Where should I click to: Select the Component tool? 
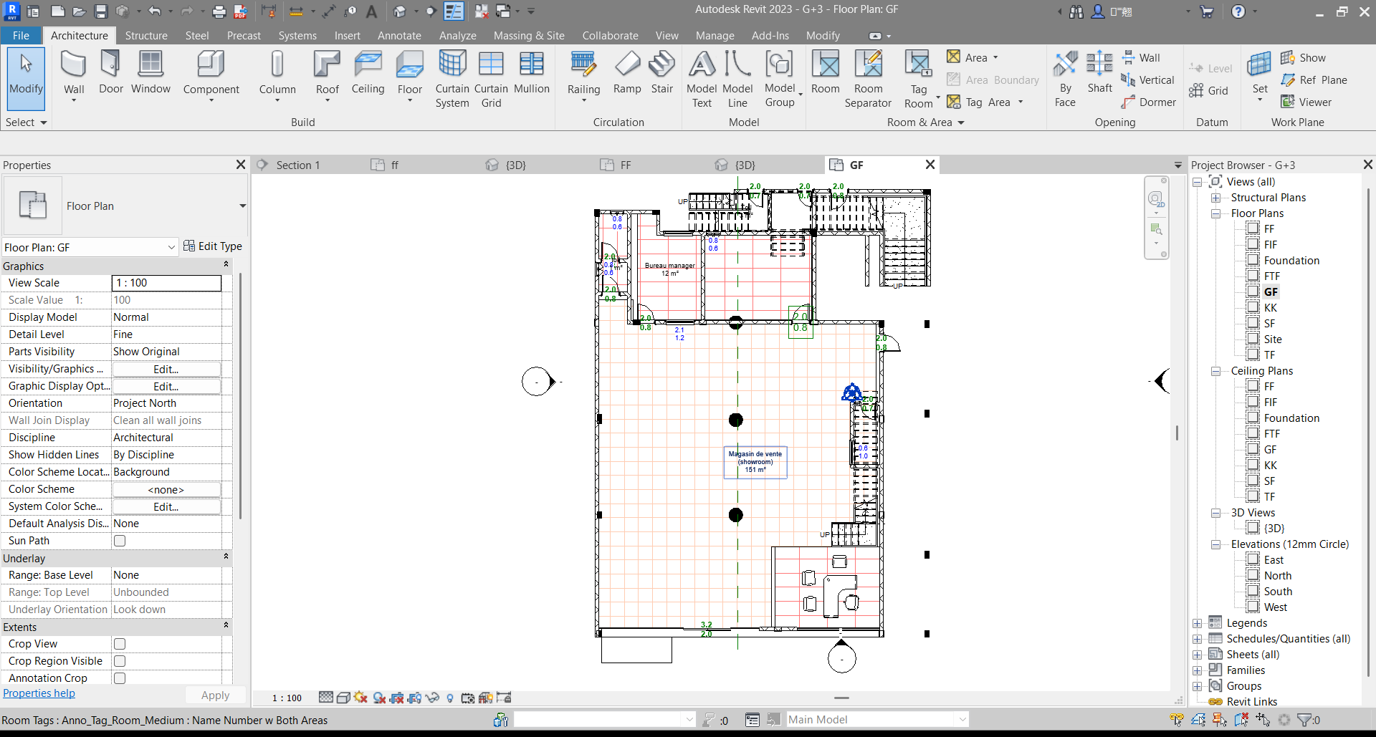pos(211,77)
